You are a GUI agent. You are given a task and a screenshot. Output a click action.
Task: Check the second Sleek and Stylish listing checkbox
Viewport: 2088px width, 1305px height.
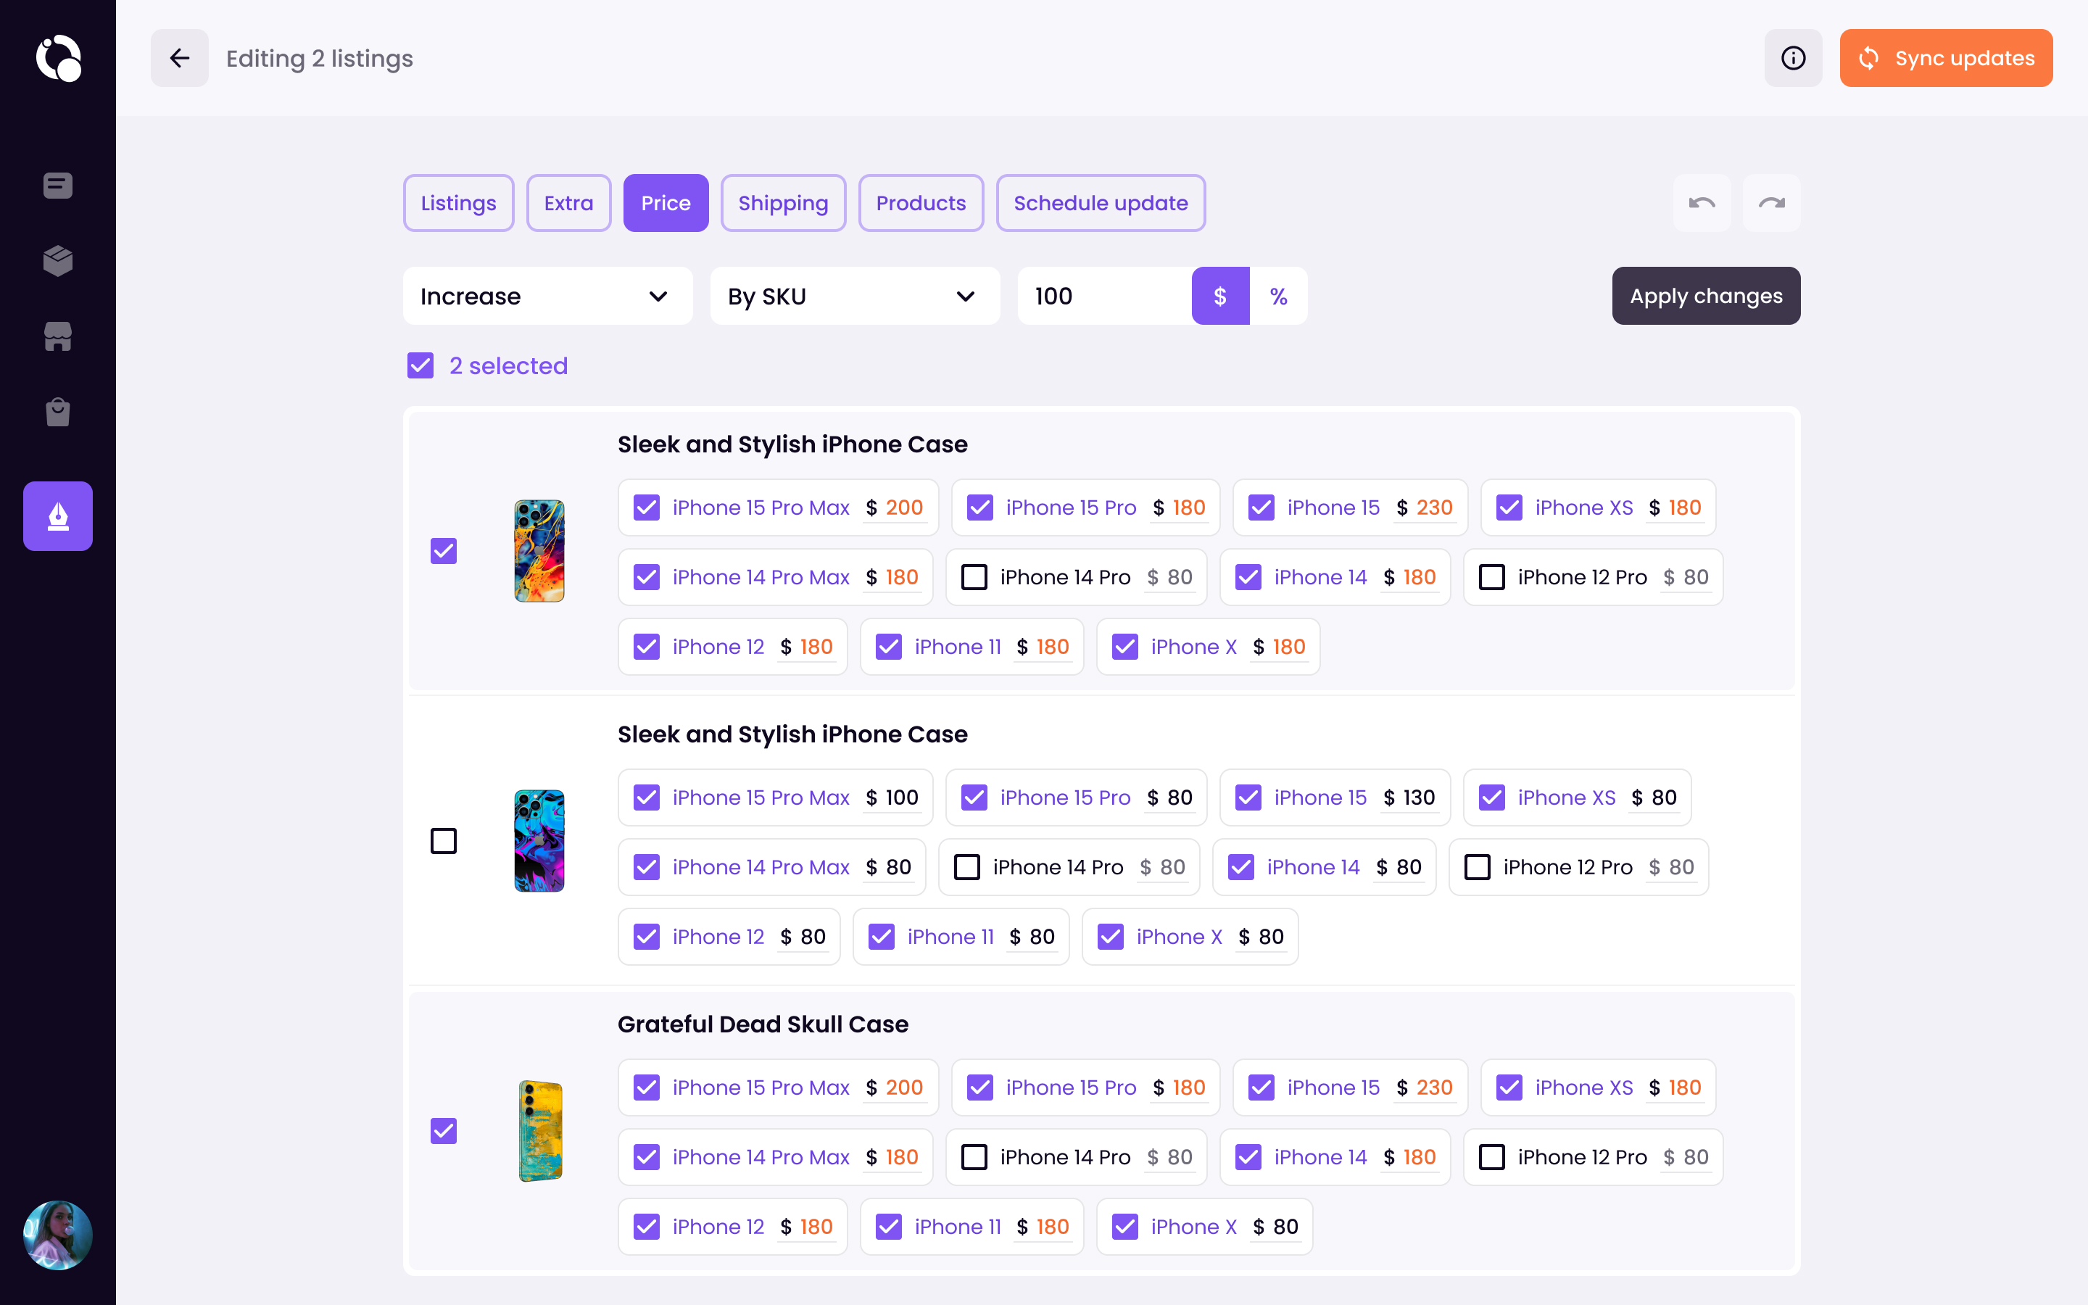point(444,841)
